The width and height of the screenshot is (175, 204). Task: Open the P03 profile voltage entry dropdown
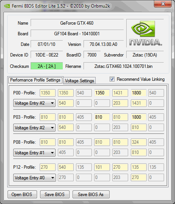click(34, 127)
